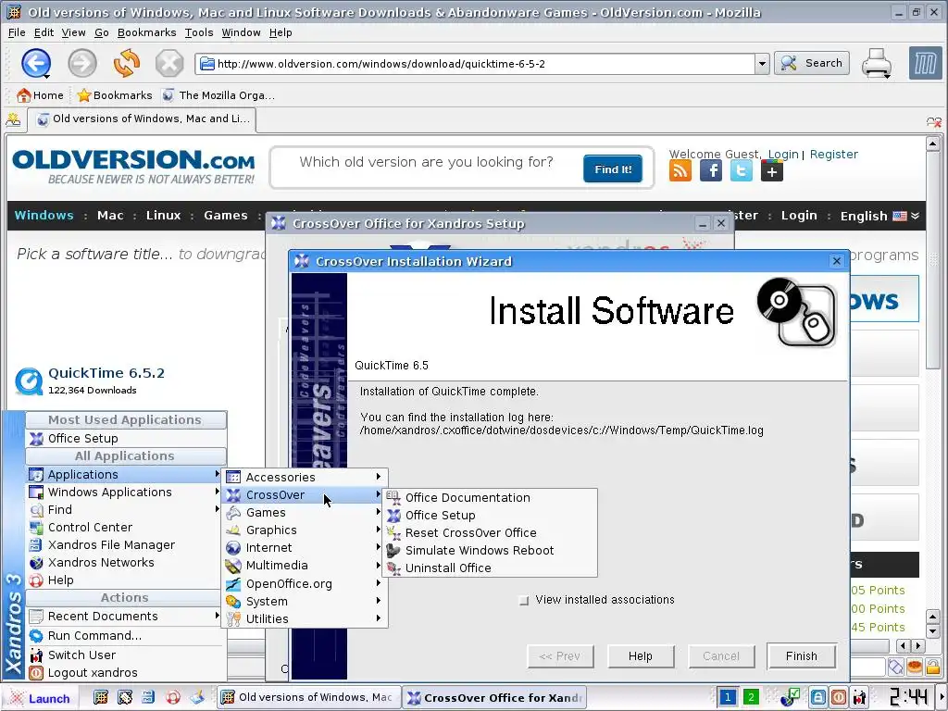
Task: Expand the Accessories submenu
Action: coord(305,477)
